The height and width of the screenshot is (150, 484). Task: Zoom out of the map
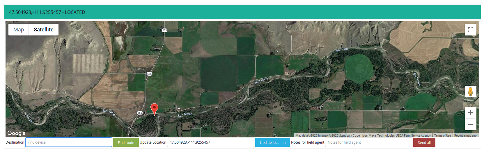tap(470, 124)
